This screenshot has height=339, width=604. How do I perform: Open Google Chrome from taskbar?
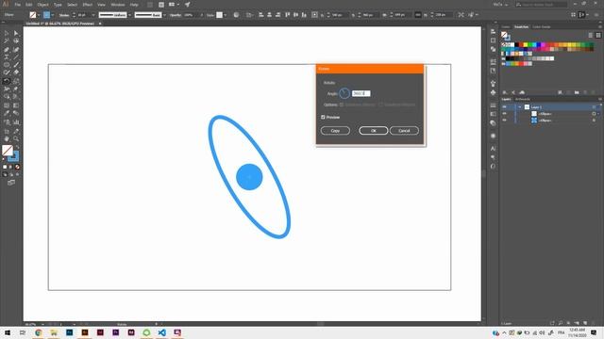(39, 332)
